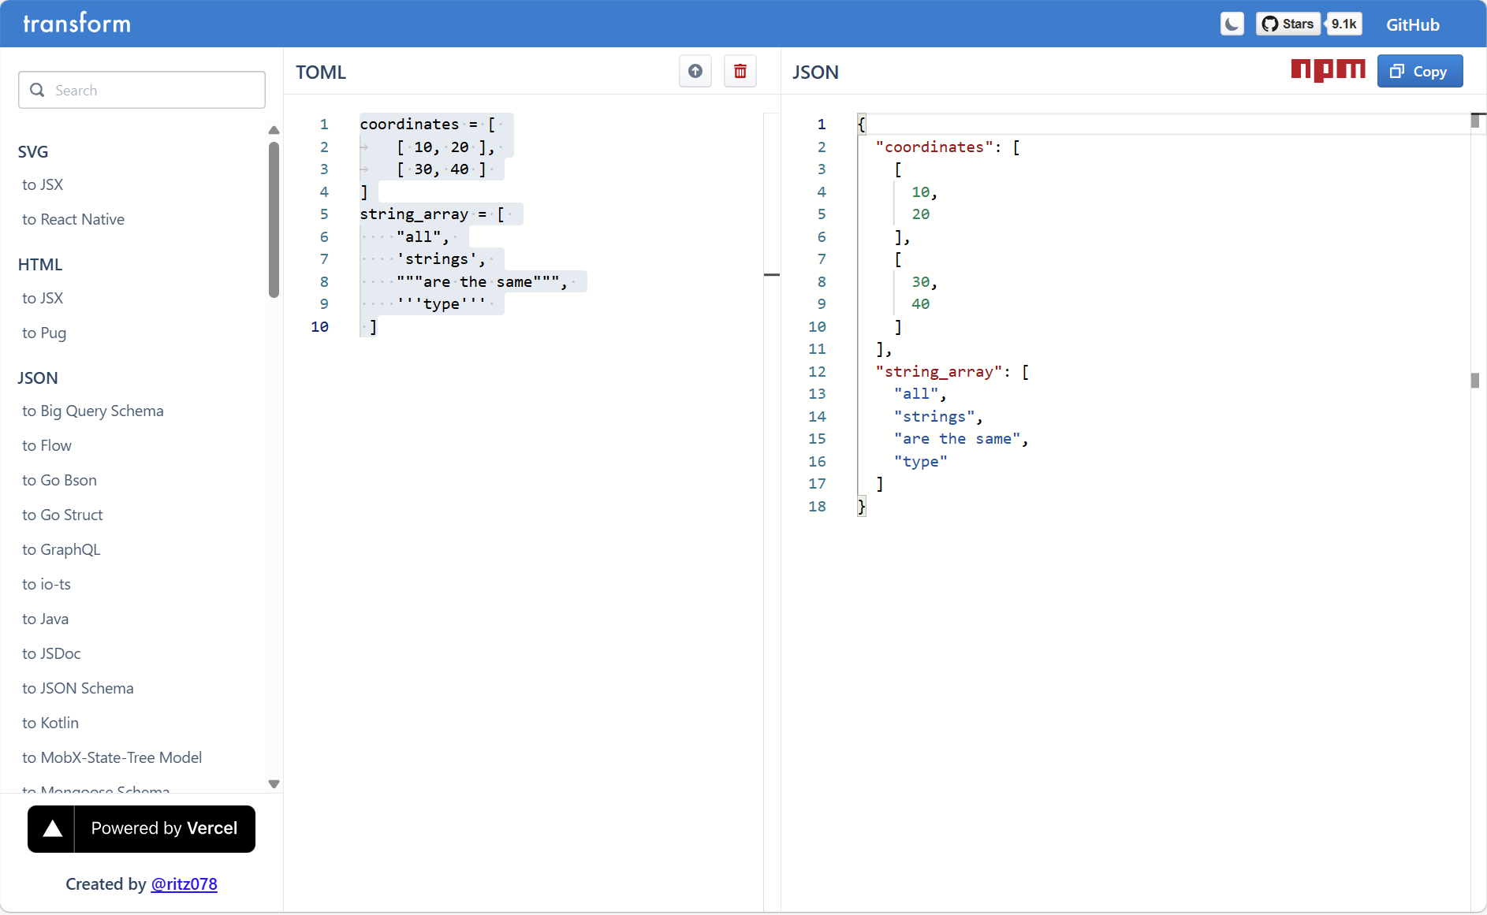
Task: Copy the JSON output
Action: point(1419,72)
